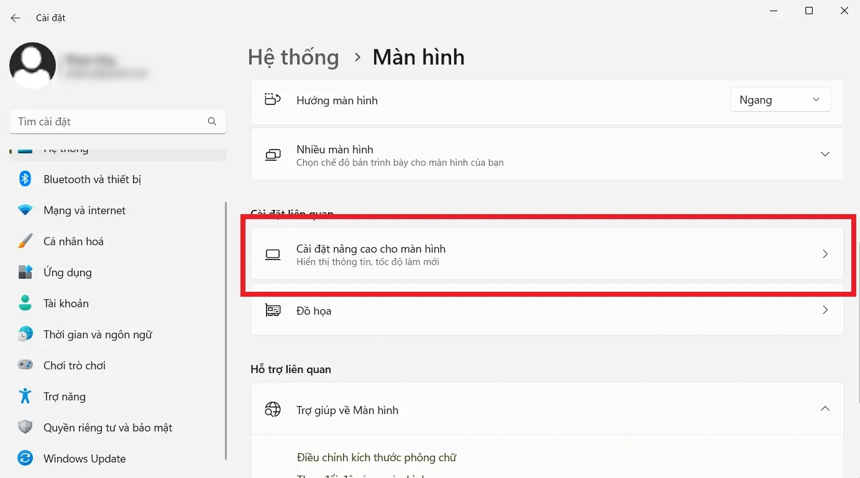860x478 pixels.
Task: Click Điều chỉnh kích thước phông chữ link
Action: (377, 458)
